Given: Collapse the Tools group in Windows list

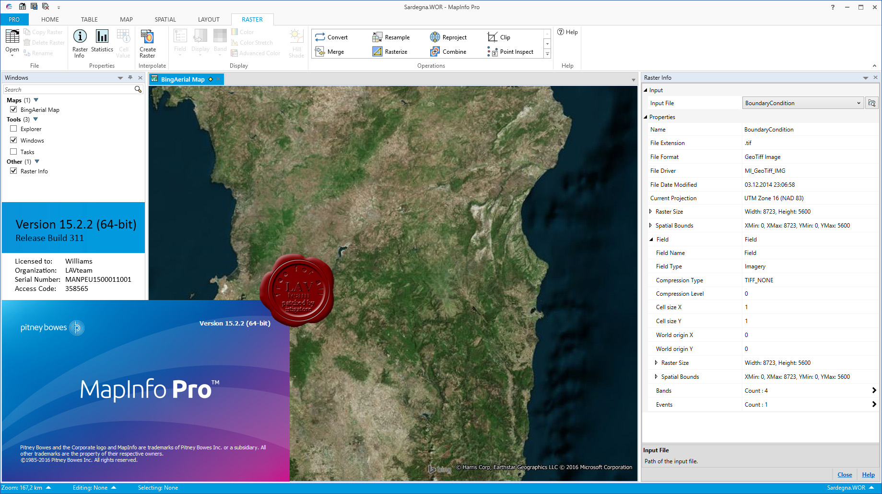Looking at the screenshot, I should [x=35, y=119].
